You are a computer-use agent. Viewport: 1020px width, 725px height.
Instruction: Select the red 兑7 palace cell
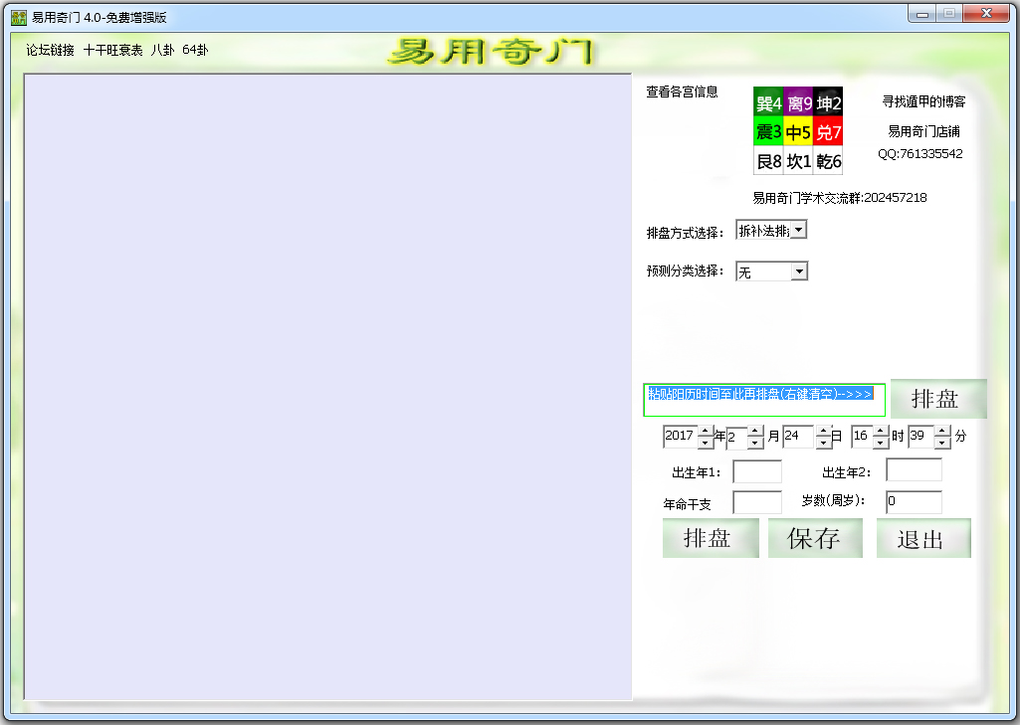(828, 132)
